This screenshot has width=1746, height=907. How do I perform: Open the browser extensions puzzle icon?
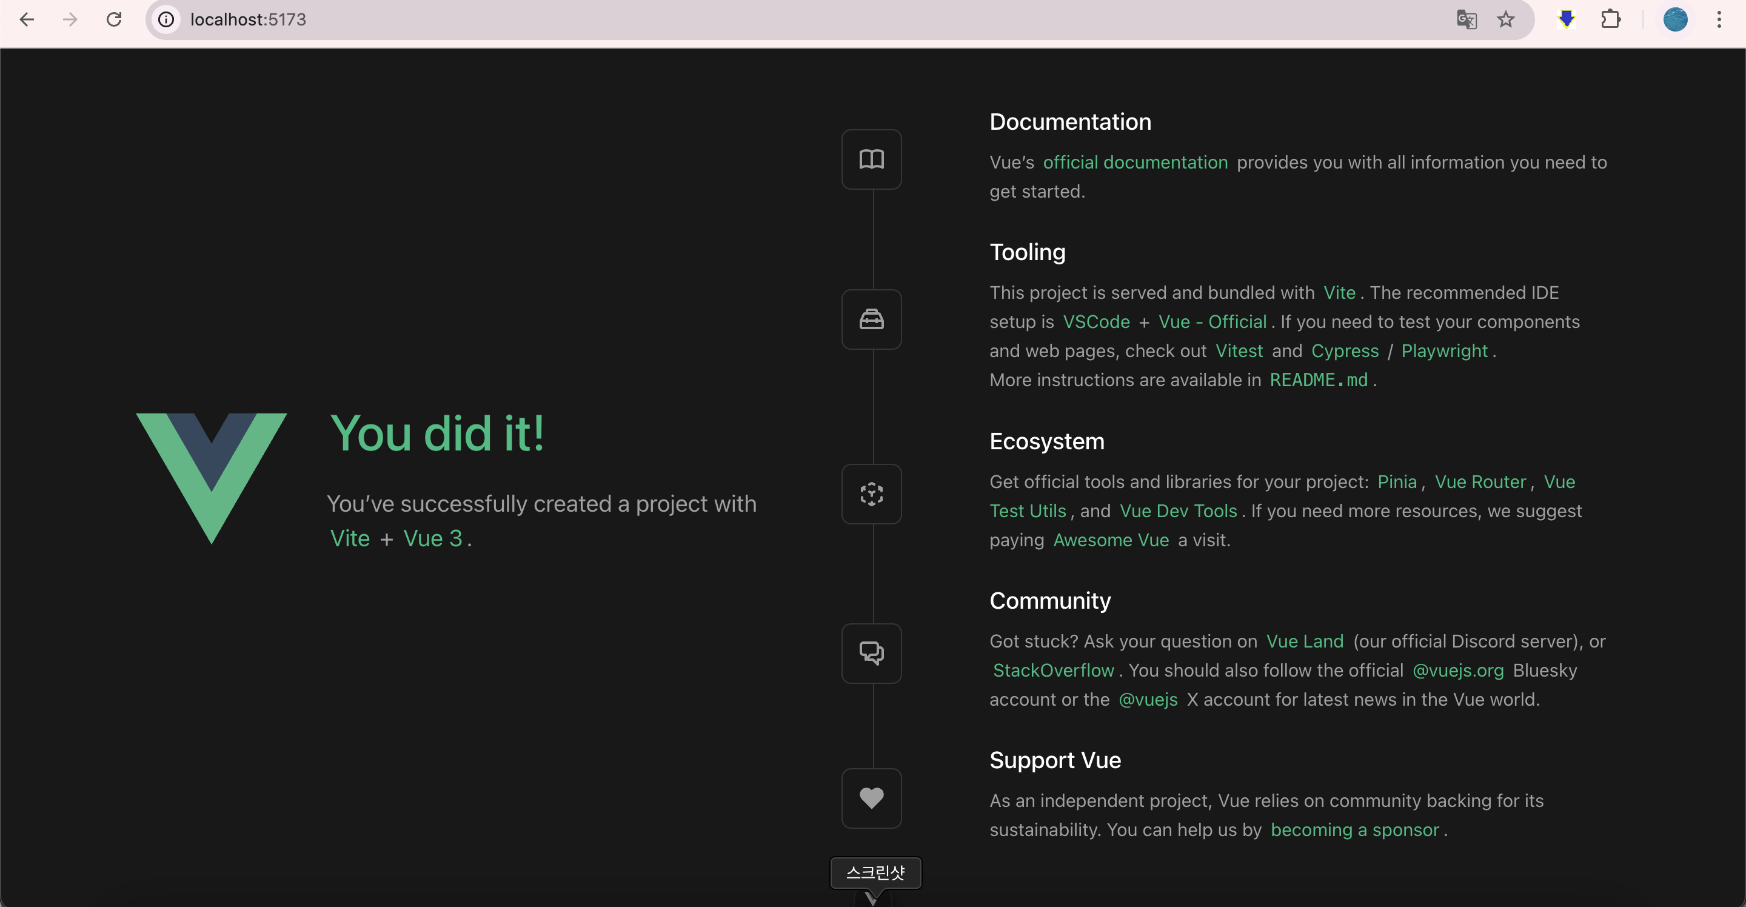(1610, 19)
